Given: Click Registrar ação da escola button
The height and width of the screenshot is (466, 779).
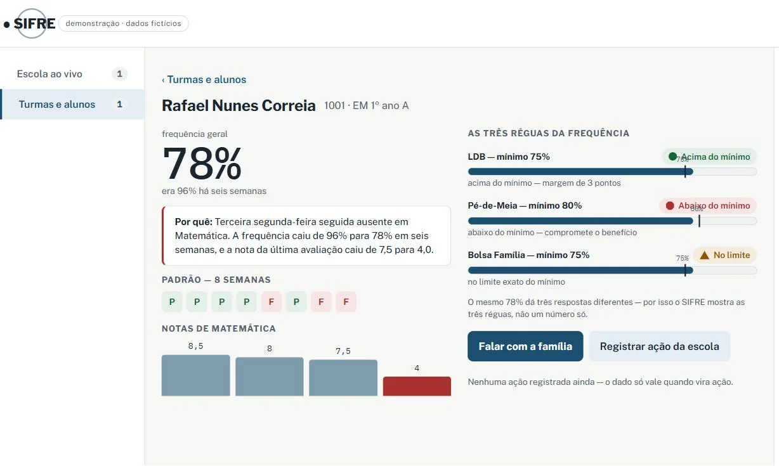Looking at the screenshot, I should (660, 346).
